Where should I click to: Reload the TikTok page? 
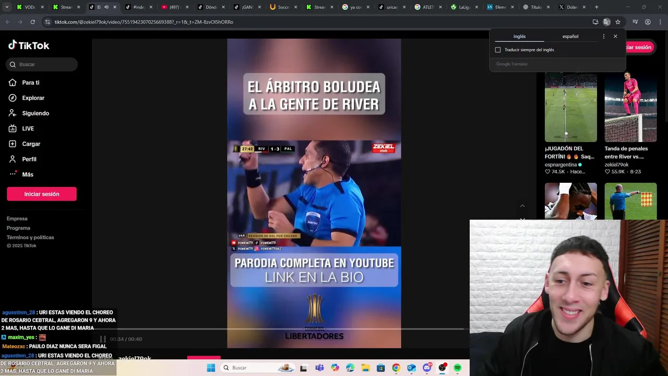point(32,22)
